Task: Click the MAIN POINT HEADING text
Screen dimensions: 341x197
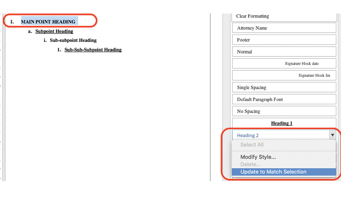Action: [x=48, y=21]
